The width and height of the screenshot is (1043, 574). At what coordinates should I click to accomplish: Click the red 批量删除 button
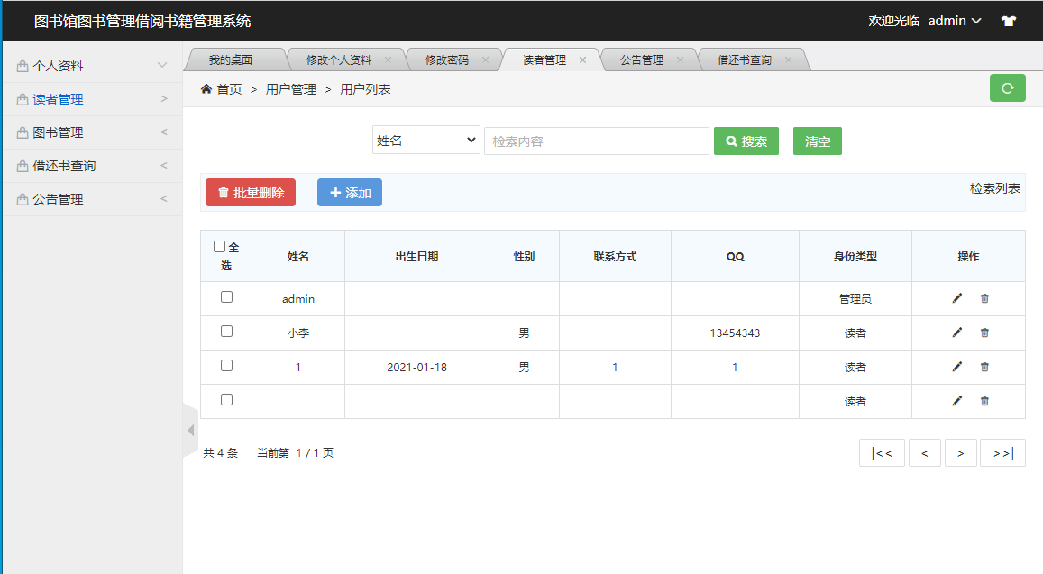point(250,192)
